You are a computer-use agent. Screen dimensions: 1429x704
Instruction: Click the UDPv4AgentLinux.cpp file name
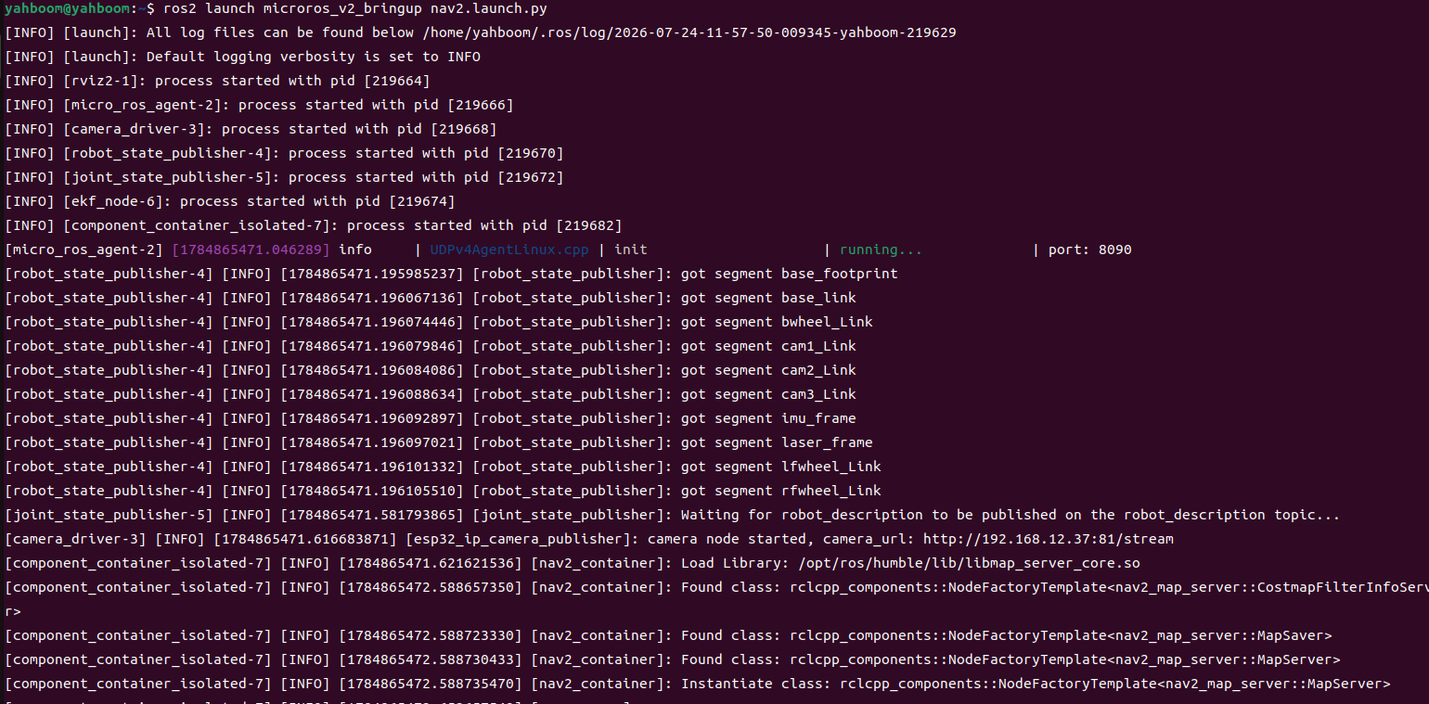(509, 250)
